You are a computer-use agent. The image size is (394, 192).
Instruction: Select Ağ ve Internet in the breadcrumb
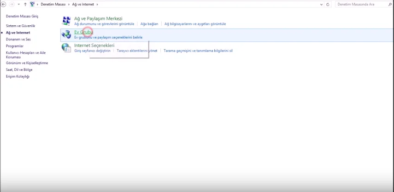coord(83,5)
